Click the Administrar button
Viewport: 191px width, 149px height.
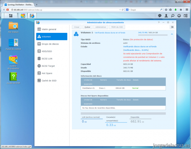[x=101, y=27]
